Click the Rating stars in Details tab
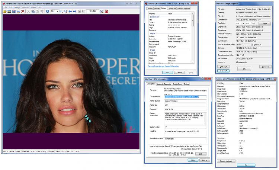Screen dimensions: 279x170 [174, 25]
